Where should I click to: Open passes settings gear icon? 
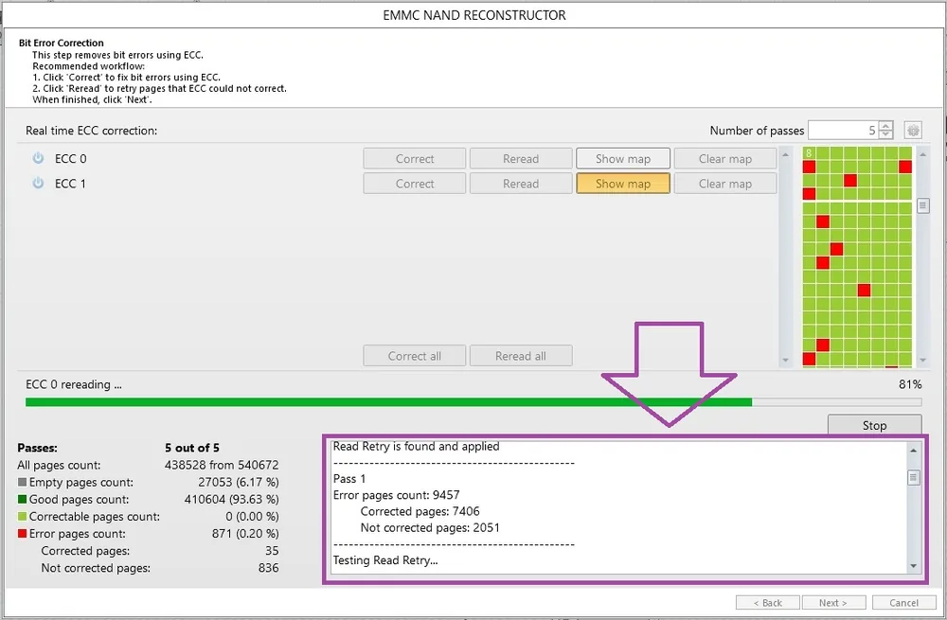point(913,130)
